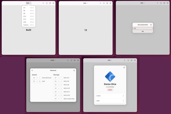
Task: Open the D20 dropdown behind the Set Custom Dice dialog
Action: tap(143, 3)
